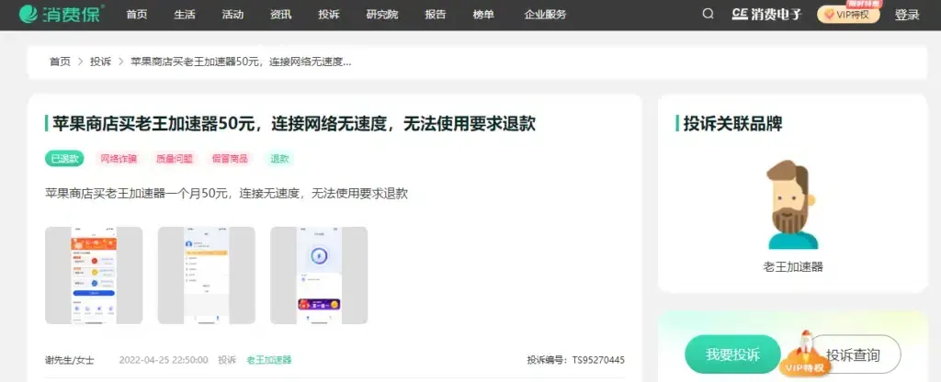Screen dimensions: 941x382
Task: Open the 消费电子 CE logo link
Action: click(x=767, y=15)
